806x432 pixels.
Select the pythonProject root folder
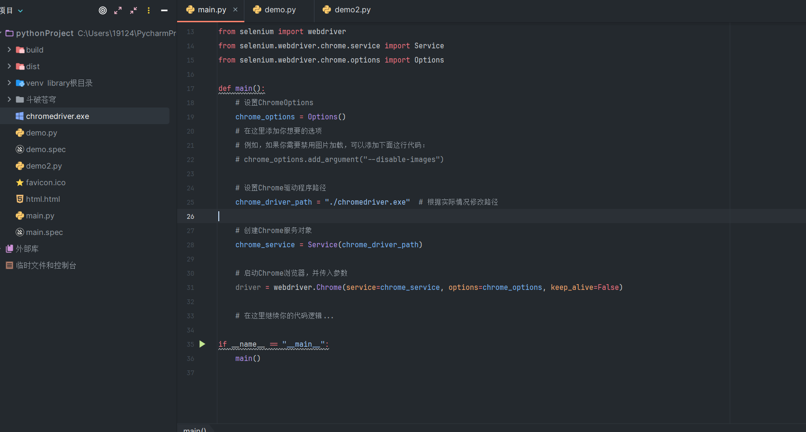point(45,33)
